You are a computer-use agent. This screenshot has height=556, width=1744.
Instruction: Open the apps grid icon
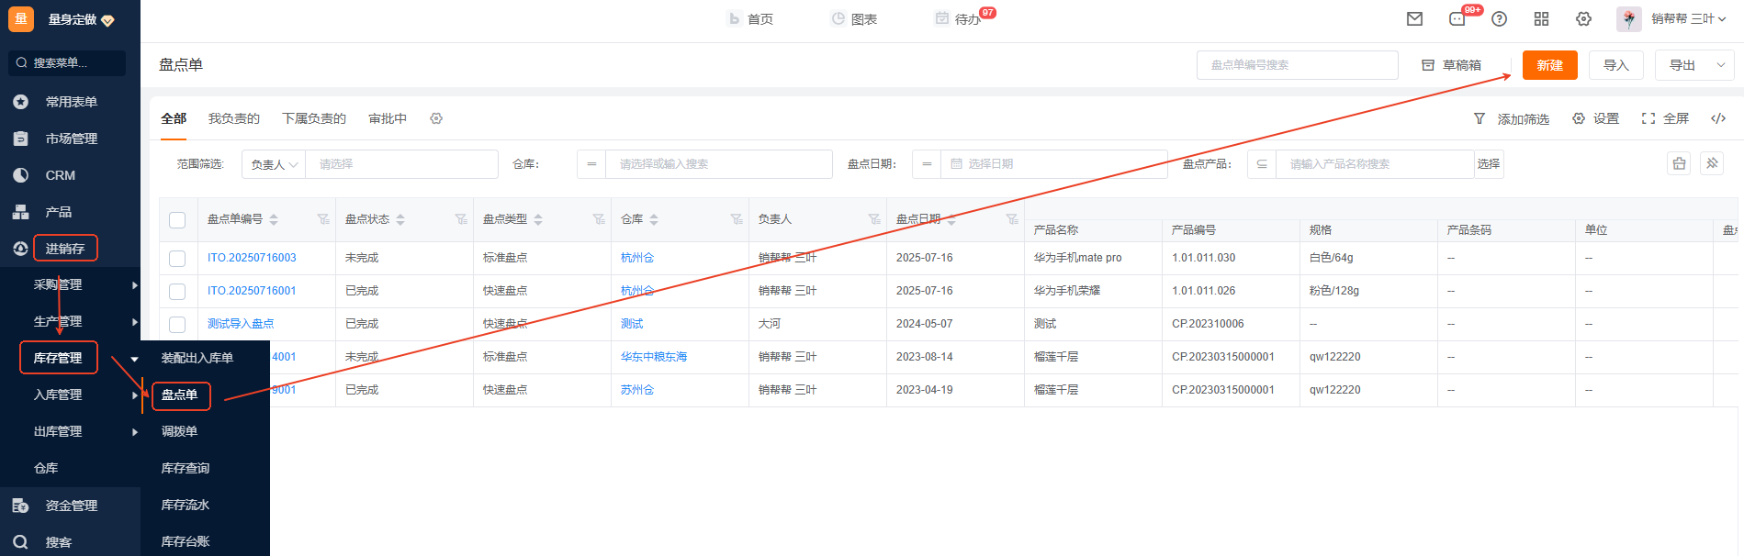click(x=1541, y=18)
